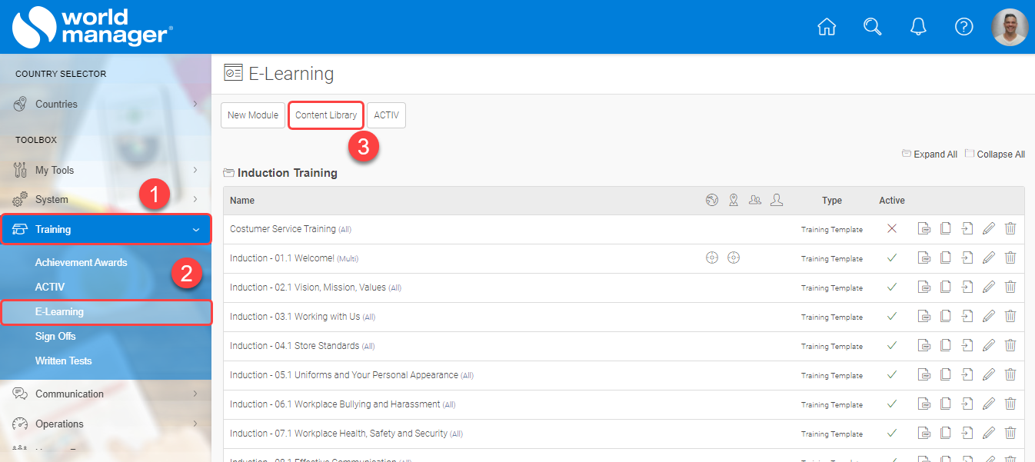The height and width of the screenshot is (462, 1035).
Task: Open the help question mark icon
Action: click(x=964, y=27)
